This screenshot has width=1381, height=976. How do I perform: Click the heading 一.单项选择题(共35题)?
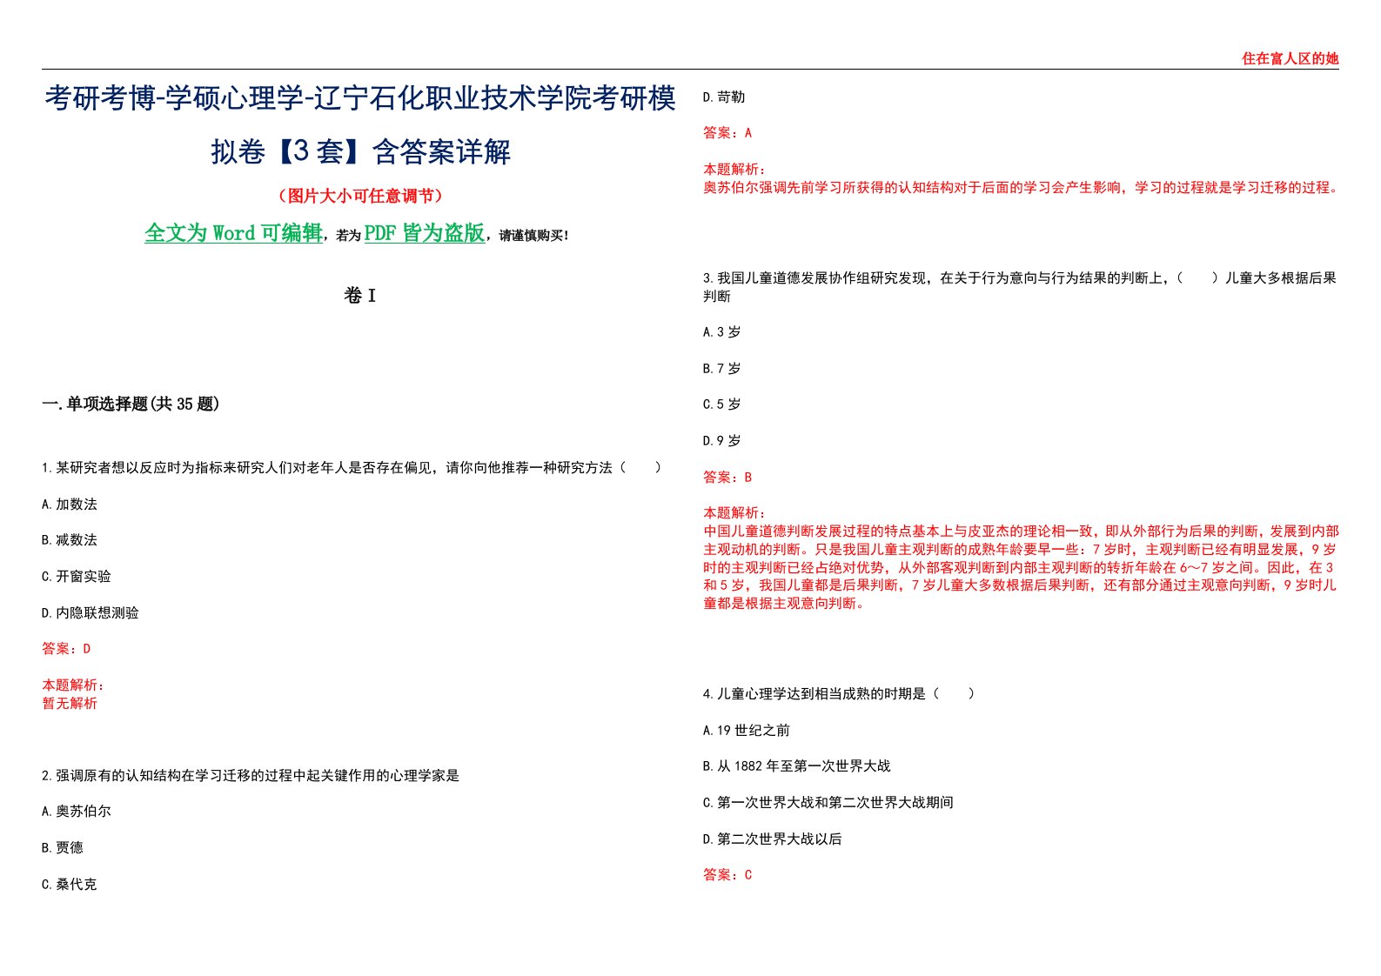tap(131, 404)
